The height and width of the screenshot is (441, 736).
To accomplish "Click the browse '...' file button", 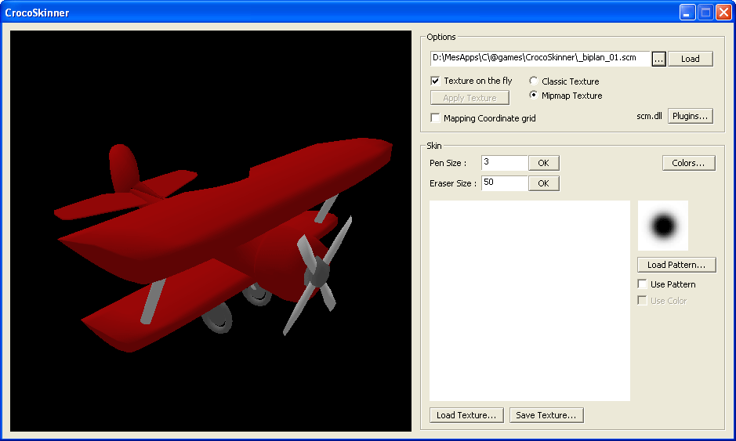I will click(x=658, y=59).
